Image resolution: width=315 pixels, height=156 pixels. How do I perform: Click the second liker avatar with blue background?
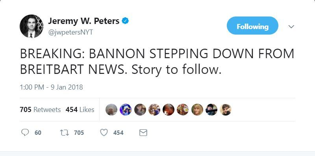[x=126, y=110]
